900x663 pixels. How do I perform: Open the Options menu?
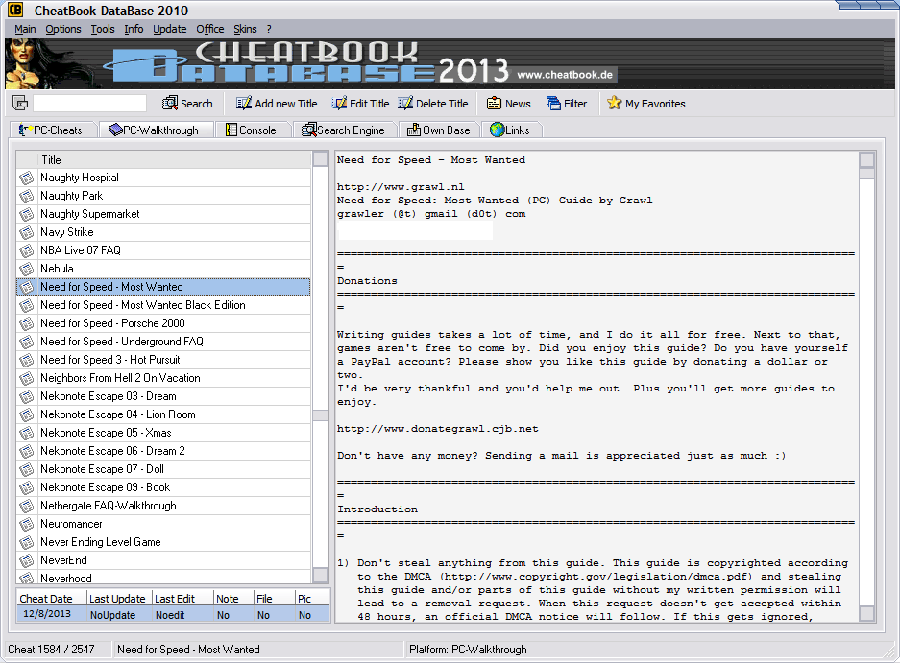[62, 29]
